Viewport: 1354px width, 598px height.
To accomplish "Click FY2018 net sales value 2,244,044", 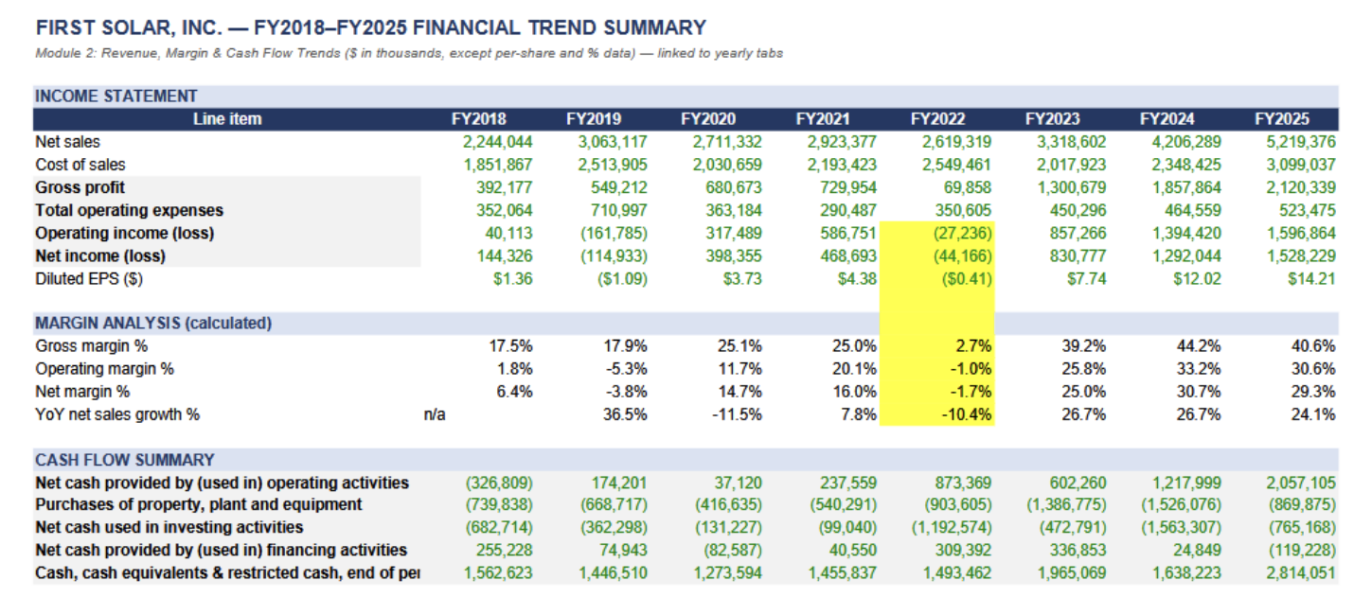I will pos(498,142).
